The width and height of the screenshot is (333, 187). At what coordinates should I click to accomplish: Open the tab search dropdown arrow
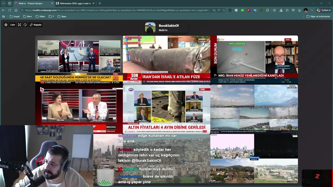click(x=3, y=3)
